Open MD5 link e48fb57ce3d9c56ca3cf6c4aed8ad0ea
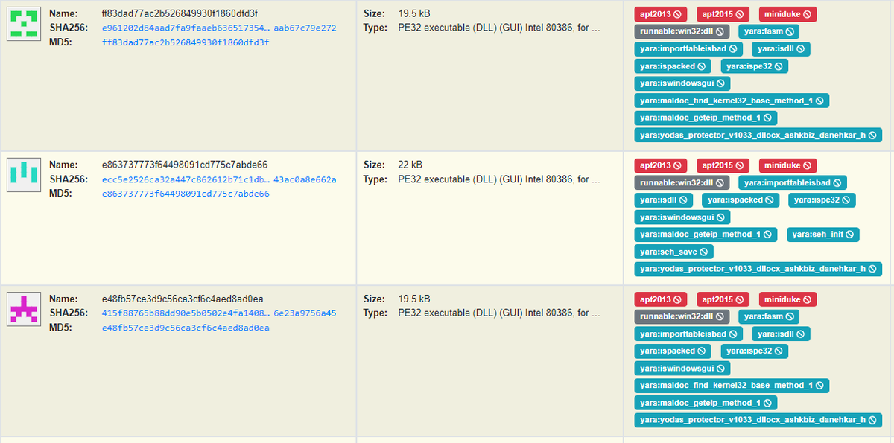The image size is (894, 443). [x=186, y=328]
